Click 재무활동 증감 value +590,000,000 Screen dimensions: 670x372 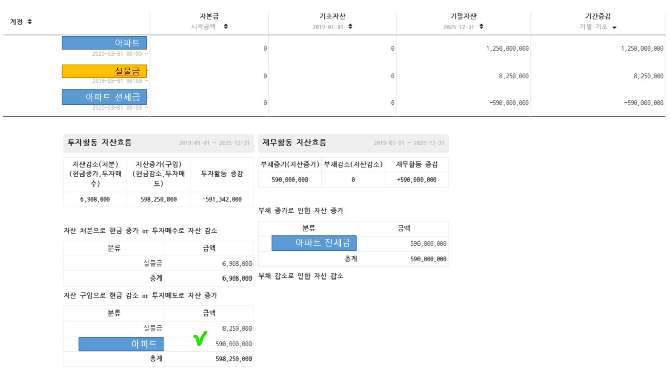[416, 179]
